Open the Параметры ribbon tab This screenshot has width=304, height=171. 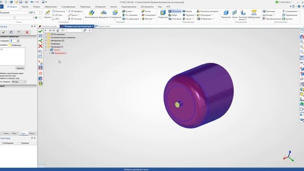[x=85, y=7]
